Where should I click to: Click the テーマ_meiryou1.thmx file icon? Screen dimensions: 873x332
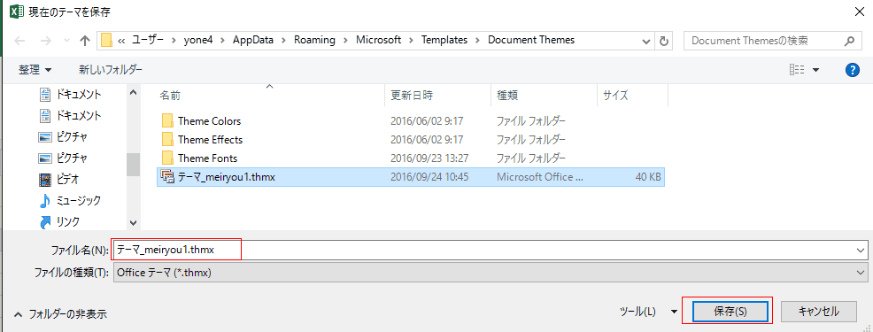(167, 176)
